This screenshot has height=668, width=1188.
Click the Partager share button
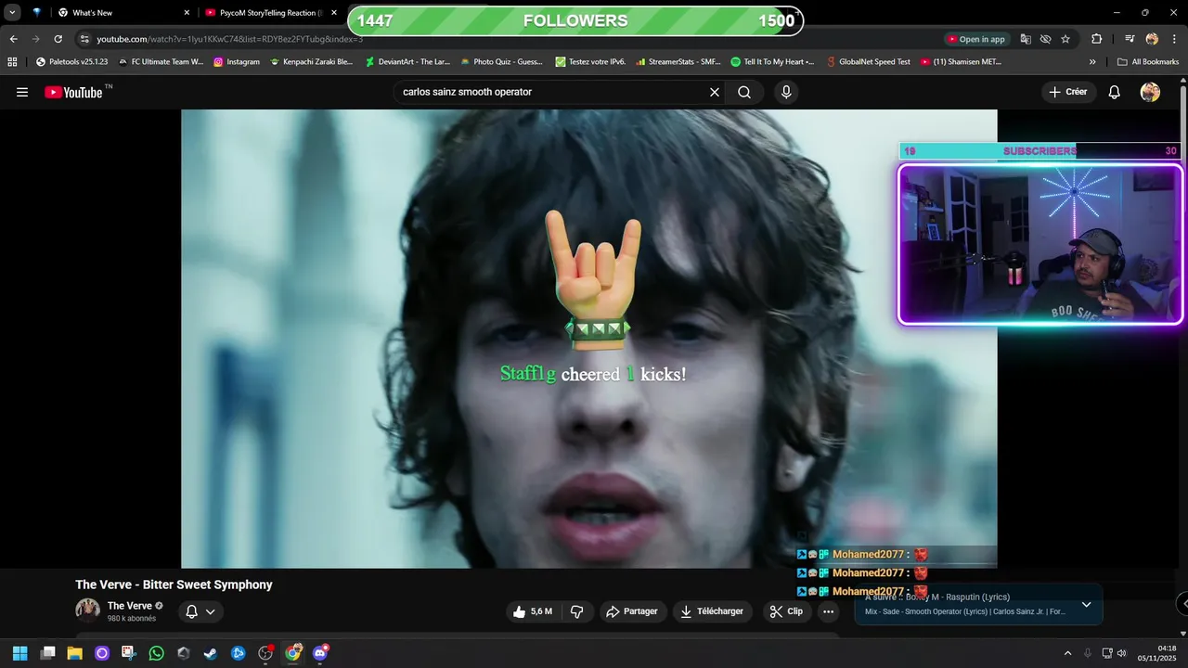[632, 611]
